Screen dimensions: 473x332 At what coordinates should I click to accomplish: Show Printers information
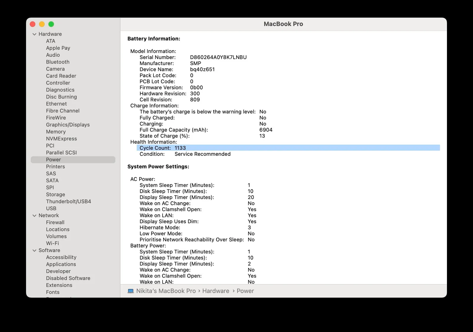click(56, 167)
